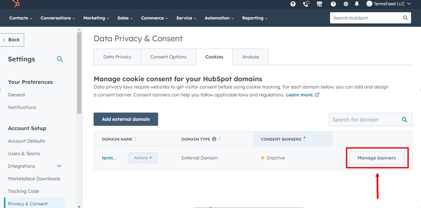Focus the Search for domain field

(x=370, y=120)
